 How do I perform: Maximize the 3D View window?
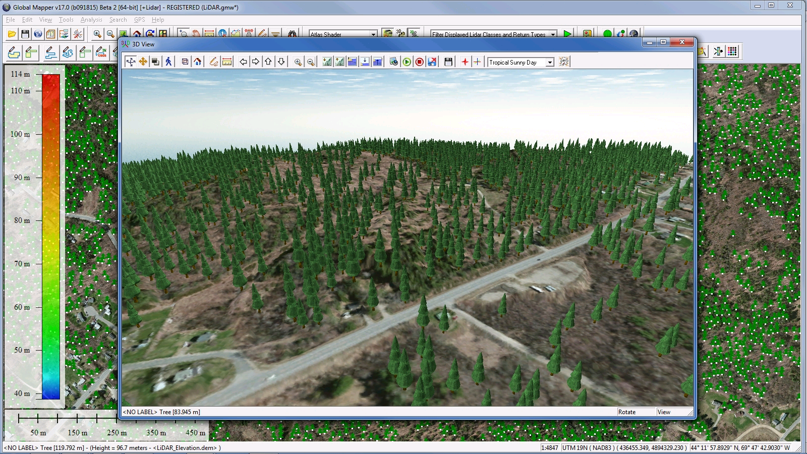tap(664, 42)
